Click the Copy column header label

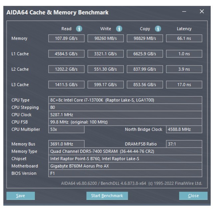tap(145, 29)
